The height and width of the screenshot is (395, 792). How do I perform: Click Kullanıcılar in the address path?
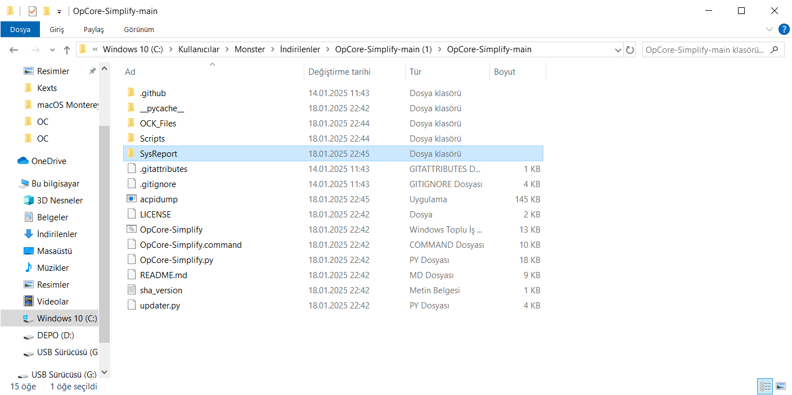pyautogui.click(x=199, y=49)
